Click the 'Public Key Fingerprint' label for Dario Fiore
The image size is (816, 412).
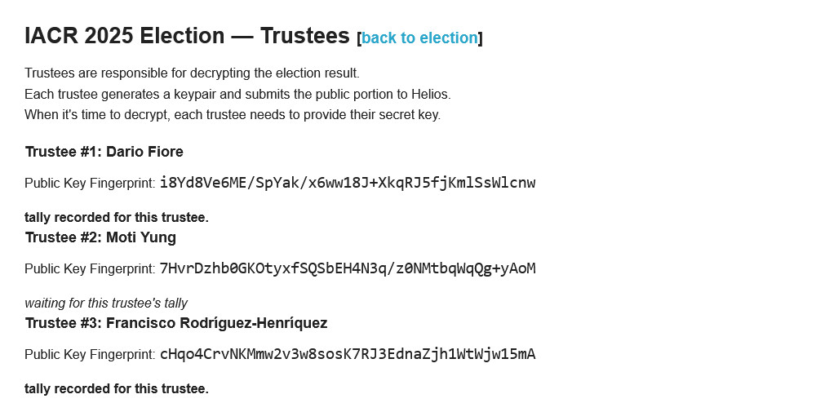[90, 183]
